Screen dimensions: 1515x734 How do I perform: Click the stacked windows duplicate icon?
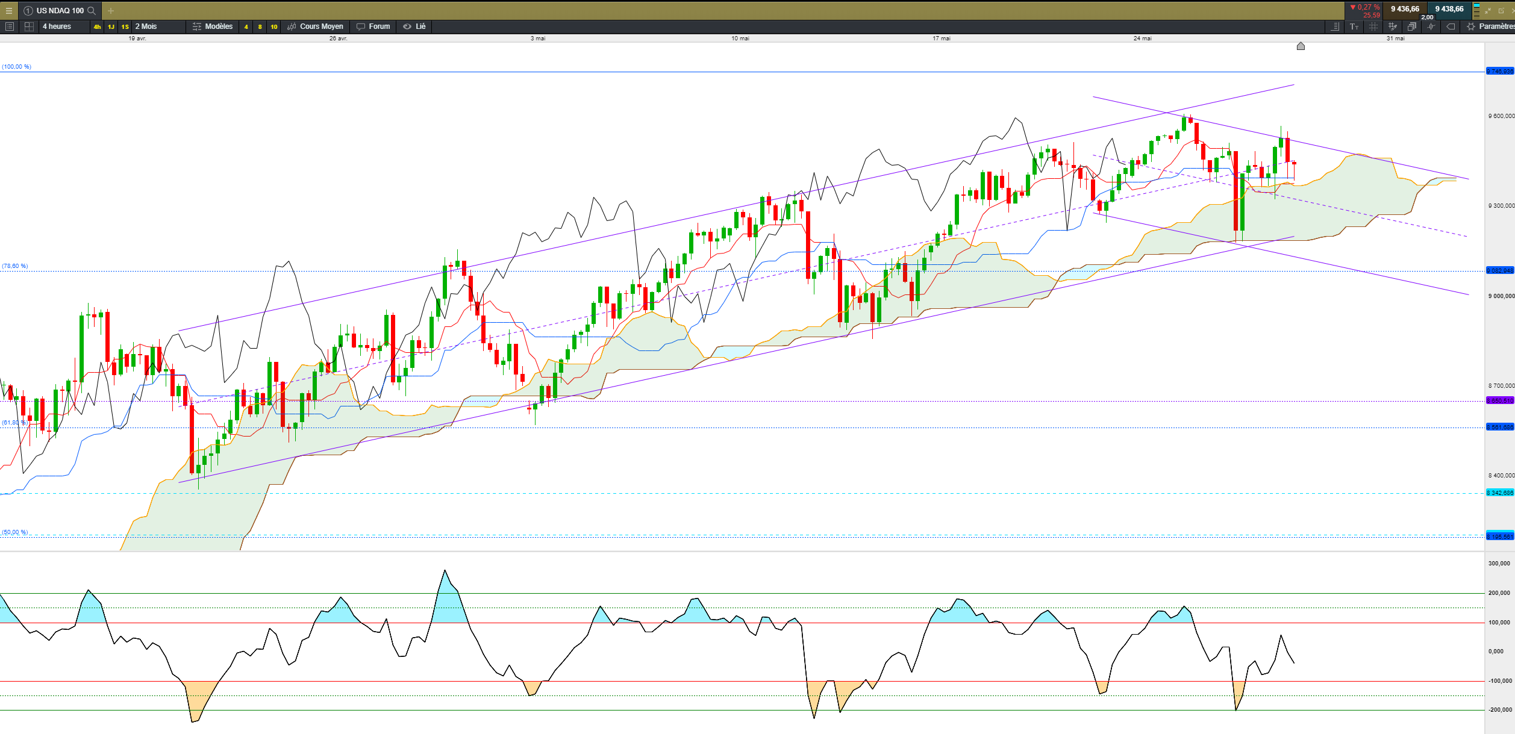click(x=1411, y=26)
